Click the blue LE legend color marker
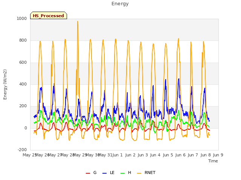The width and height of the screenshot is (241, 180). 104,173
